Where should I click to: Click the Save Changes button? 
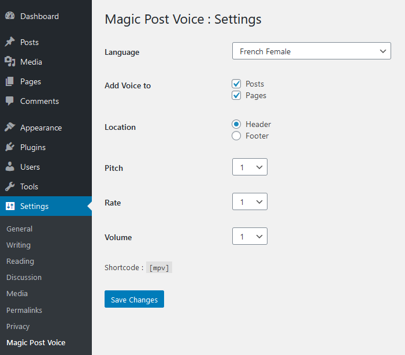[134, 299]
